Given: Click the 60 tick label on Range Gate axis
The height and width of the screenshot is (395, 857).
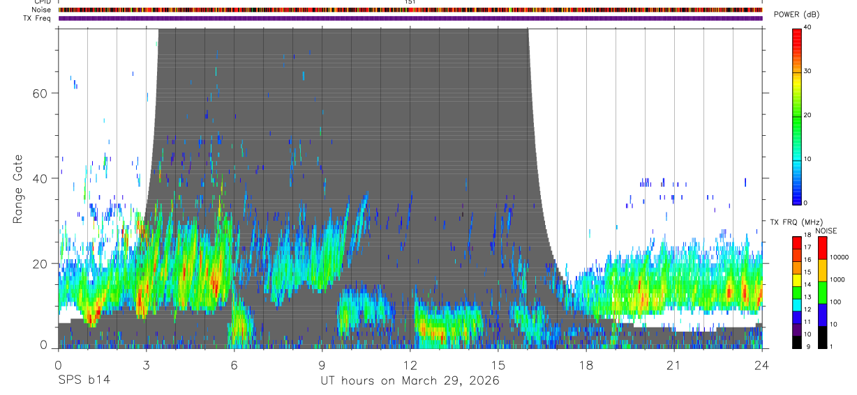Looking at the screenshot, I should [40, 93].
